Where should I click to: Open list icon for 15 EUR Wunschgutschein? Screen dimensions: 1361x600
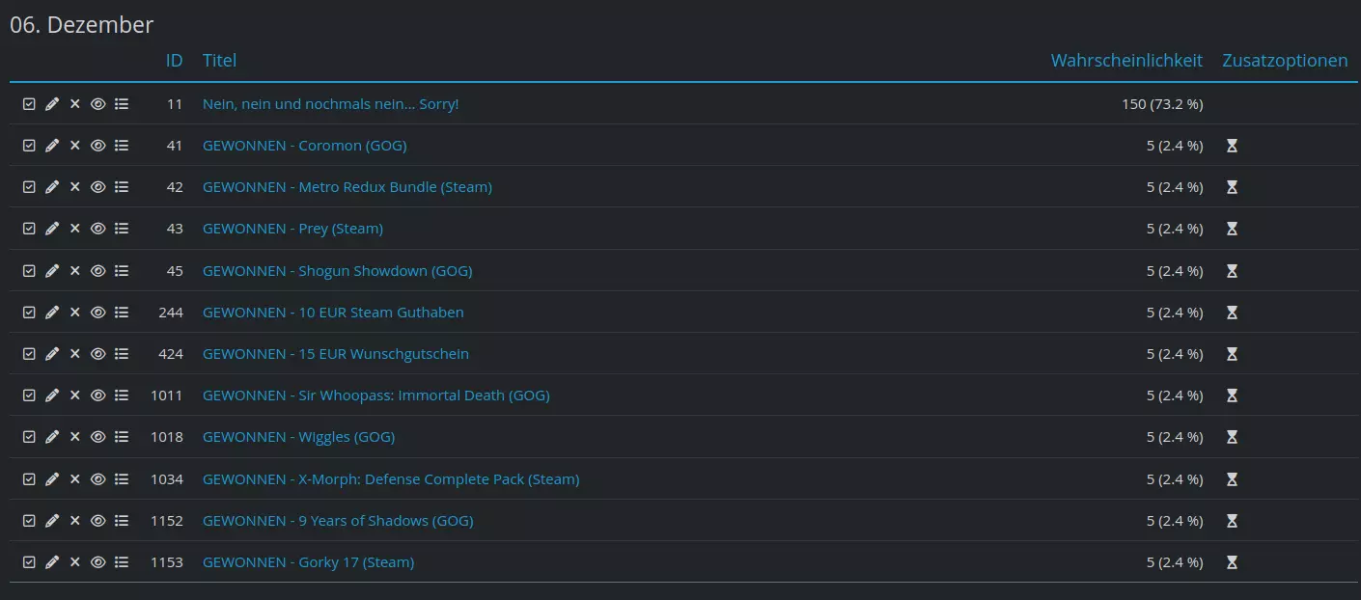pos(122,354)
